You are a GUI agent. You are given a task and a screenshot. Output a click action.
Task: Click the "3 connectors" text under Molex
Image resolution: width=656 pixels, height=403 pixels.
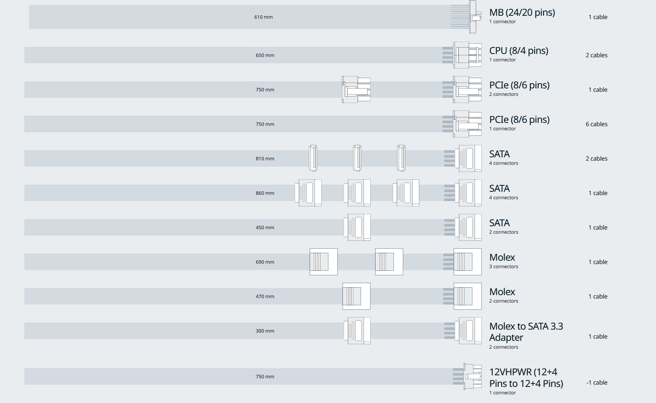pyautogui.click(x=503, y=267)
